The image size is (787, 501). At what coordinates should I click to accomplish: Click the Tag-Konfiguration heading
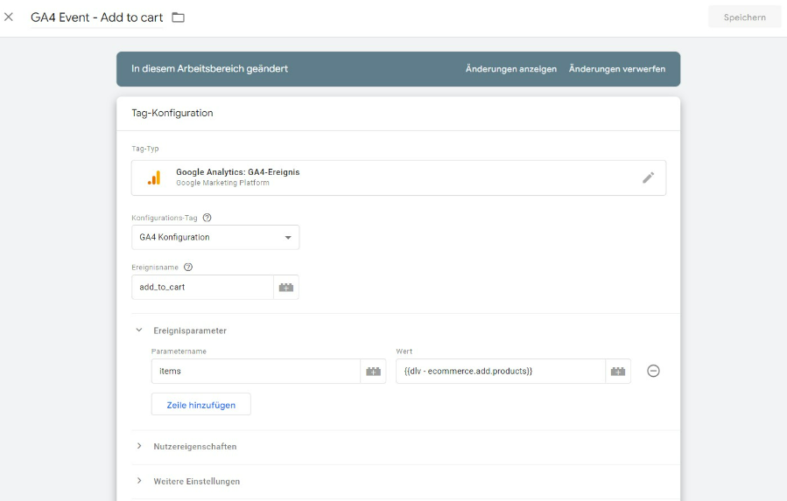coord(172,113)
